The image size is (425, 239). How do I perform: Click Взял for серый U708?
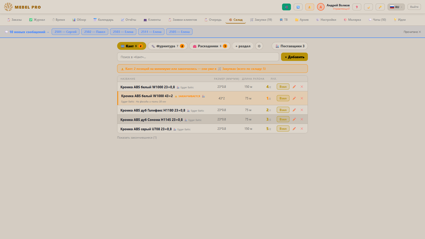(283, 129)
